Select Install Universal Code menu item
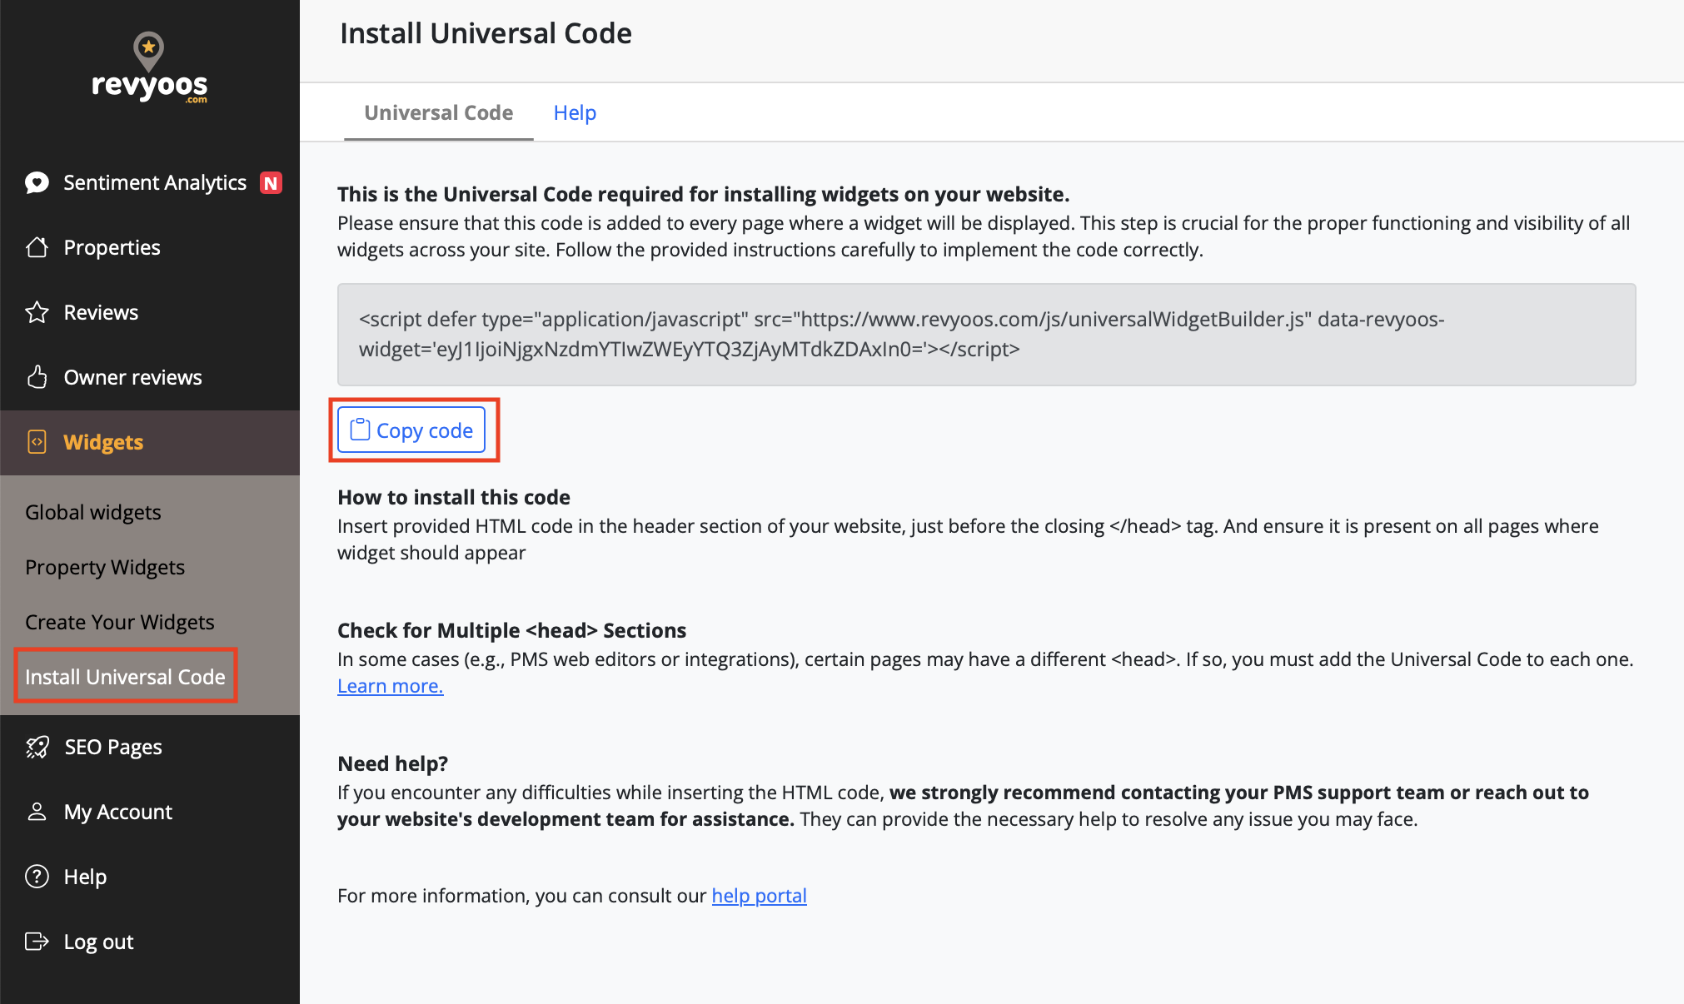Viewport: 1684px width, 1004px height. pos(125,677)
